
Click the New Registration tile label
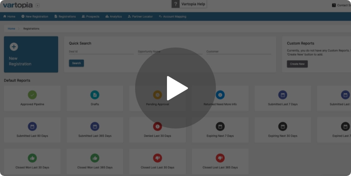point(20,61)
